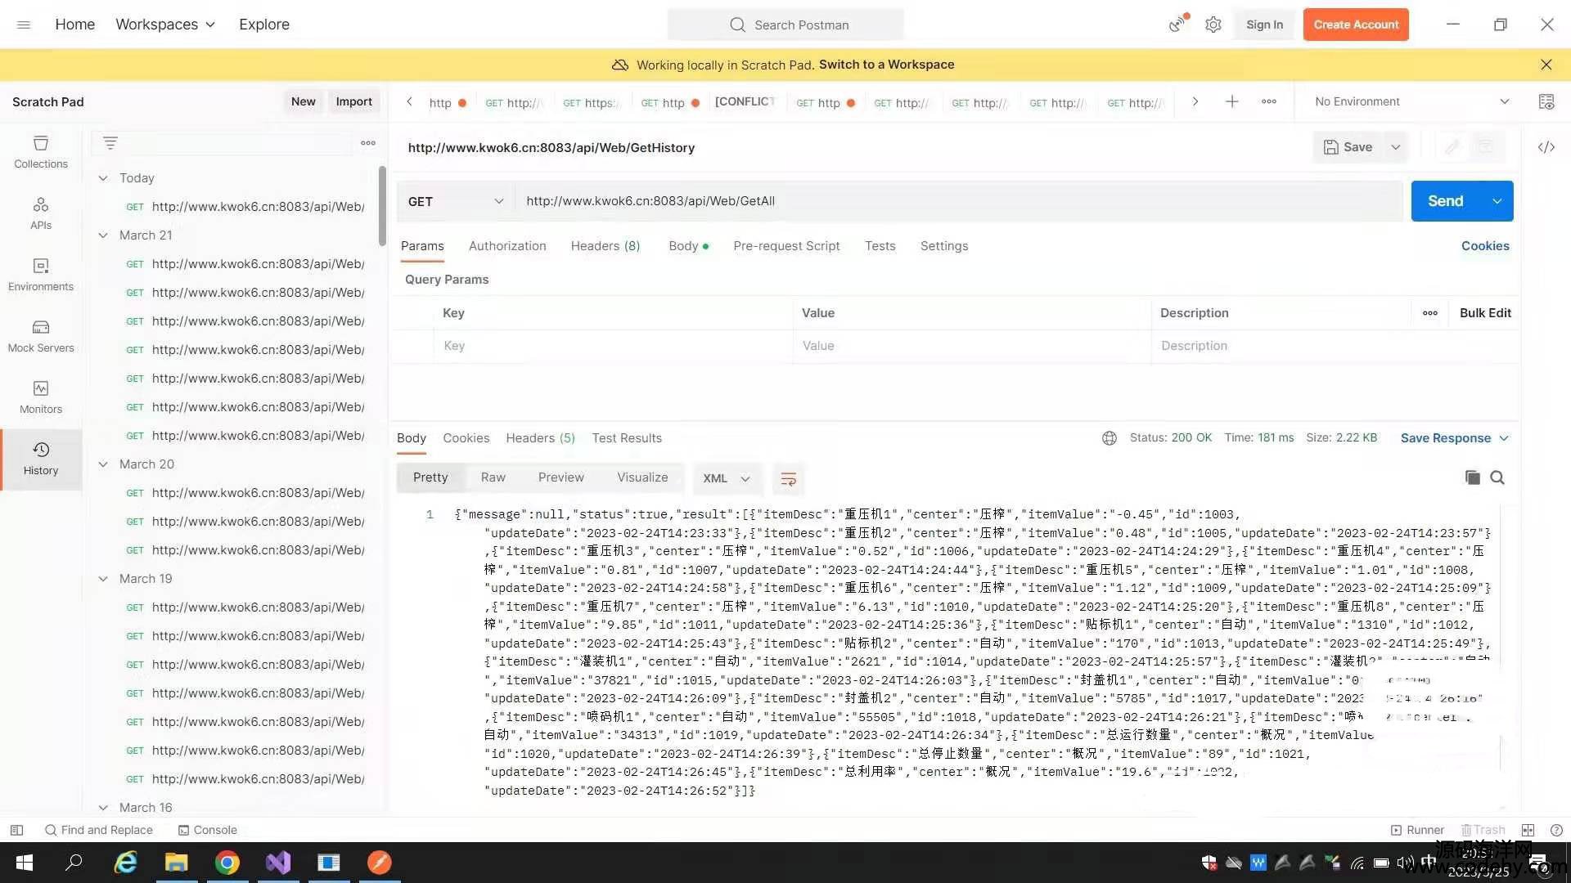Open tab options ellipsis menu

click(1269, 101)
